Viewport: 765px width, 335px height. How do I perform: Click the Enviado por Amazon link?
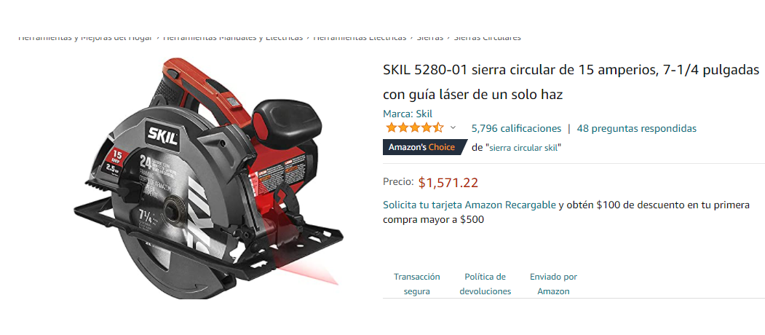pyautogui.click(x=553, y=284)
